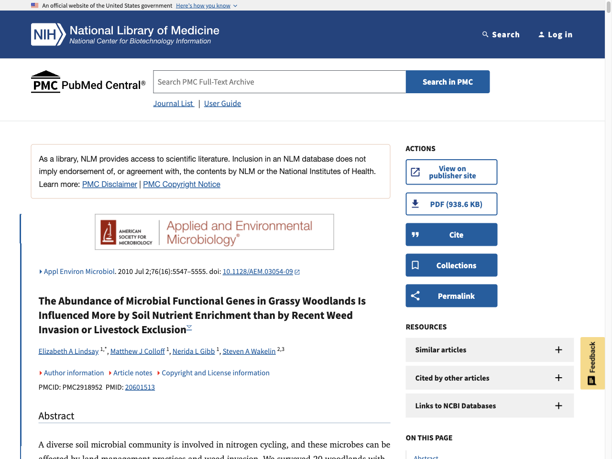Click the PDF download icon
The width and height of the screenshot is (612, 459).
415,204
